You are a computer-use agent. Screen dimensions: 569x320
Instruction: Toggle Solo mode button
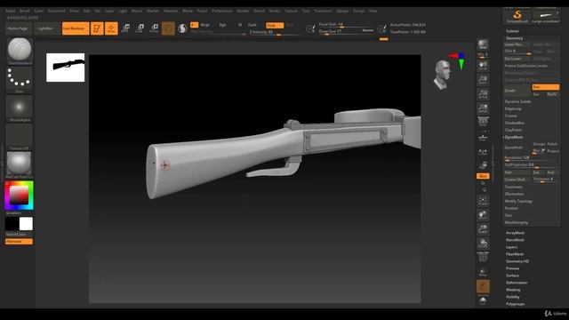tap(483, 300)
